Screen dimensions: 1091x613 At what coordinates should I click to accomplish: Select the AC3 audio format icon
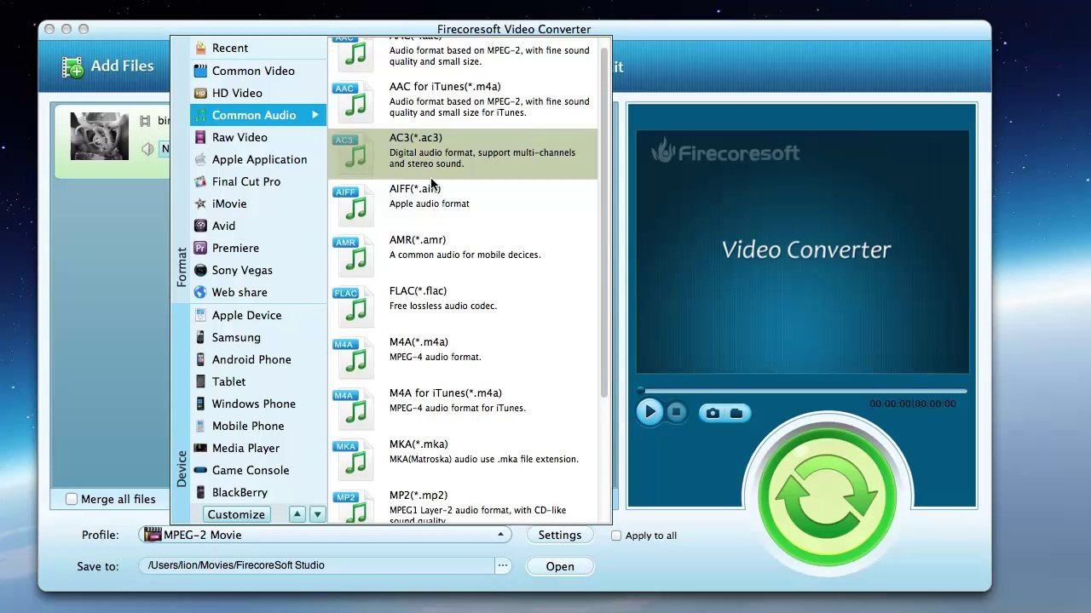click(x=353, y=153)
